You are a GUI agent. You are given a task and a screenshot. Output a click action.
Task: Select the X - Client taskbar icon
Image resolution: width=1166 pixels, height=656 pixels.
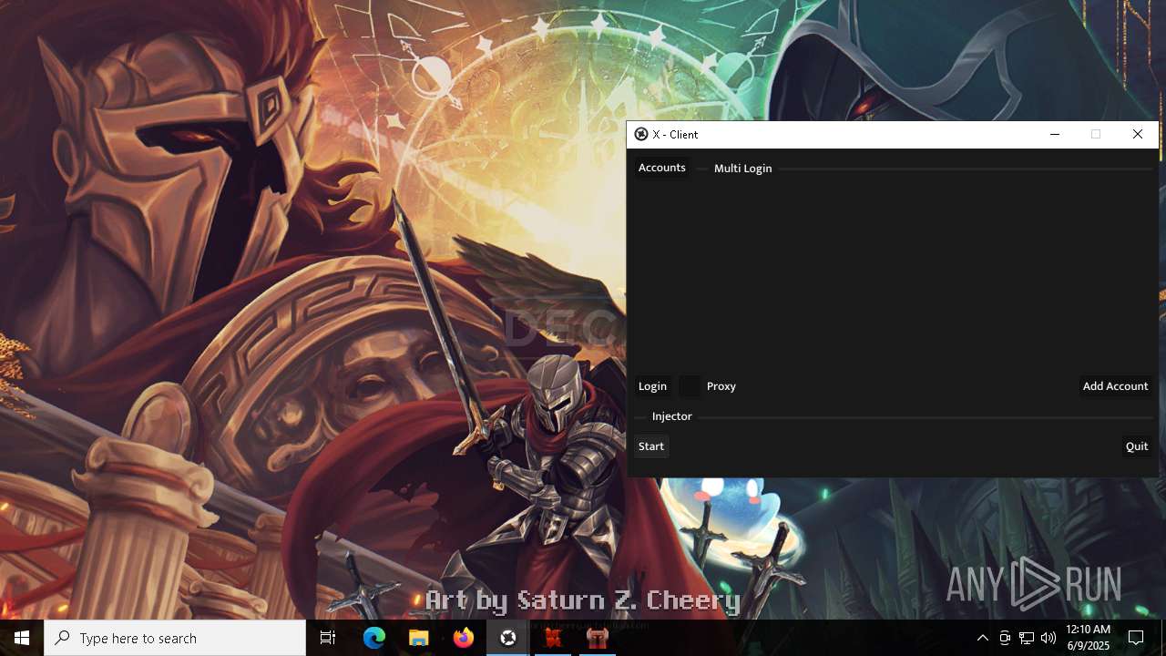coord(508,638)
